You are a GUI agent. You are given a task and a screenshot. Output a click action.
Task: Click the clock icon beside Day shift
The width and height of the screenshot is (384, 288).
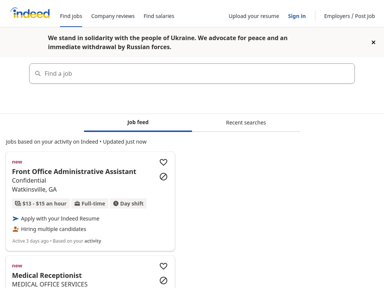116,204
